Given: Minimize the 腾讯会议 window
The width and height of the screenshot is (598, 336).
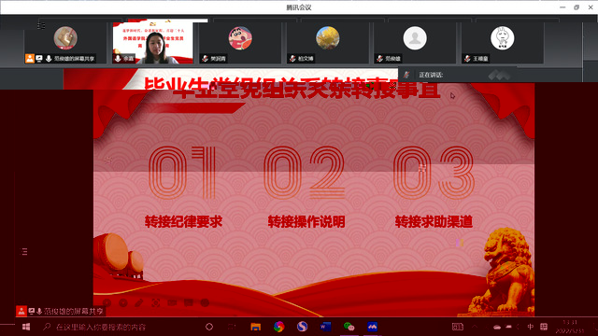Looking at the screenshot, I should pyautogui.click(x=562, y=7).
